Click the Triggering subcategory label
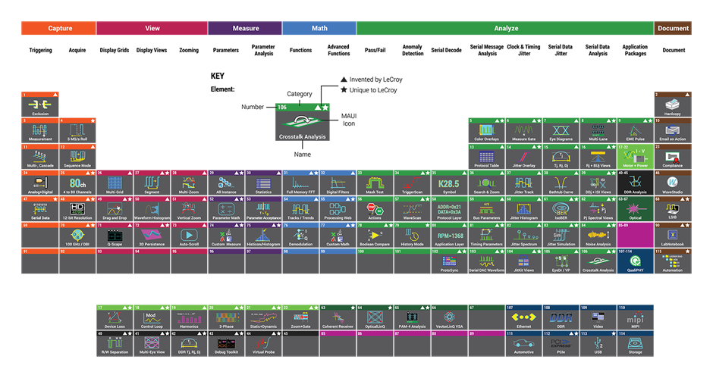This screenshot has width=713, height=378. coord(40,50)
